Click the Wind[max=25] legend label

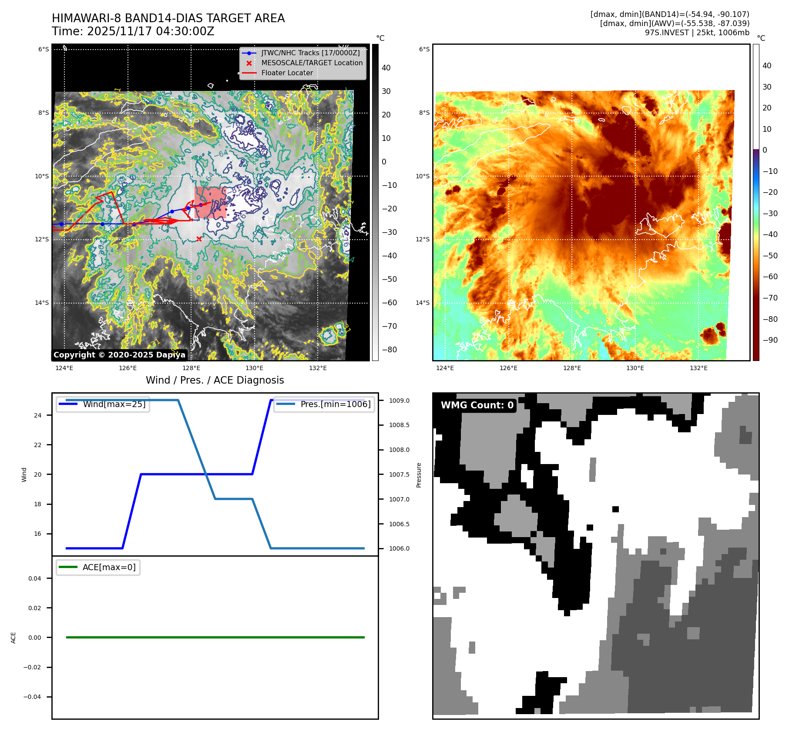click(114, 404)
